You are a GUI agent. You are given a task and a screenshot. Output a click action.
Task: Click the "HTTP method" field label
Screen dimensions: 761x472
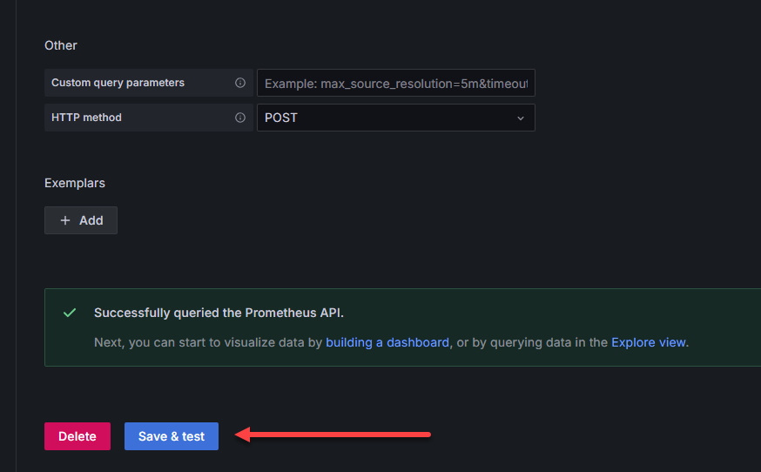[x=86, y=118]
